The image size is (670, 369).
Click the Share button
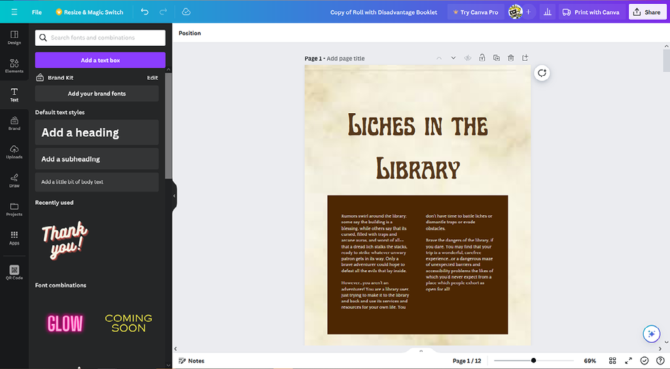[x=646, y=12]
